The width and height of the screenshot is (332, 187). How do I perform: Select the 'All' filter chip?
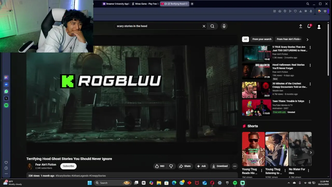coord(245,39)
